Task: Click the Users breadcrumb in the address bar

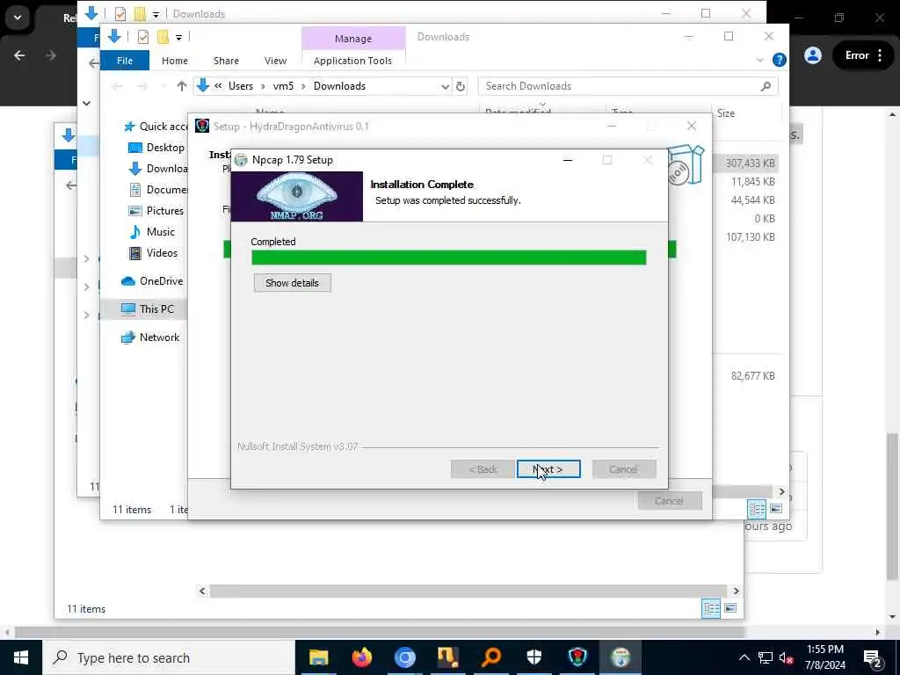Action: [x=241, y=86]
